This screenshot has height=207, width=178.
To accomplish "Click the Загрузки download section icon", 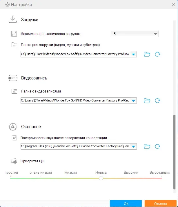I will 12,20.
